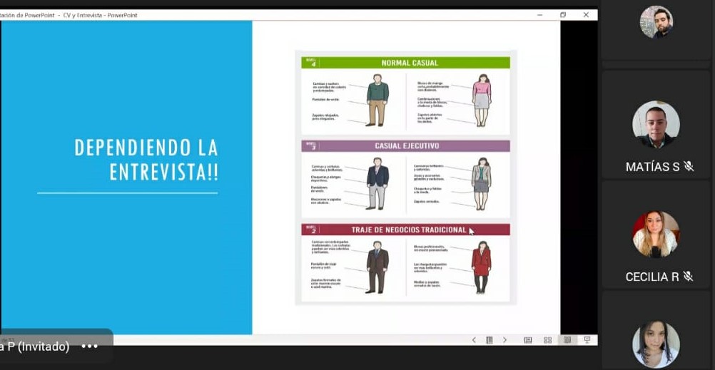Advance to next slide arrow

(504, 340)
